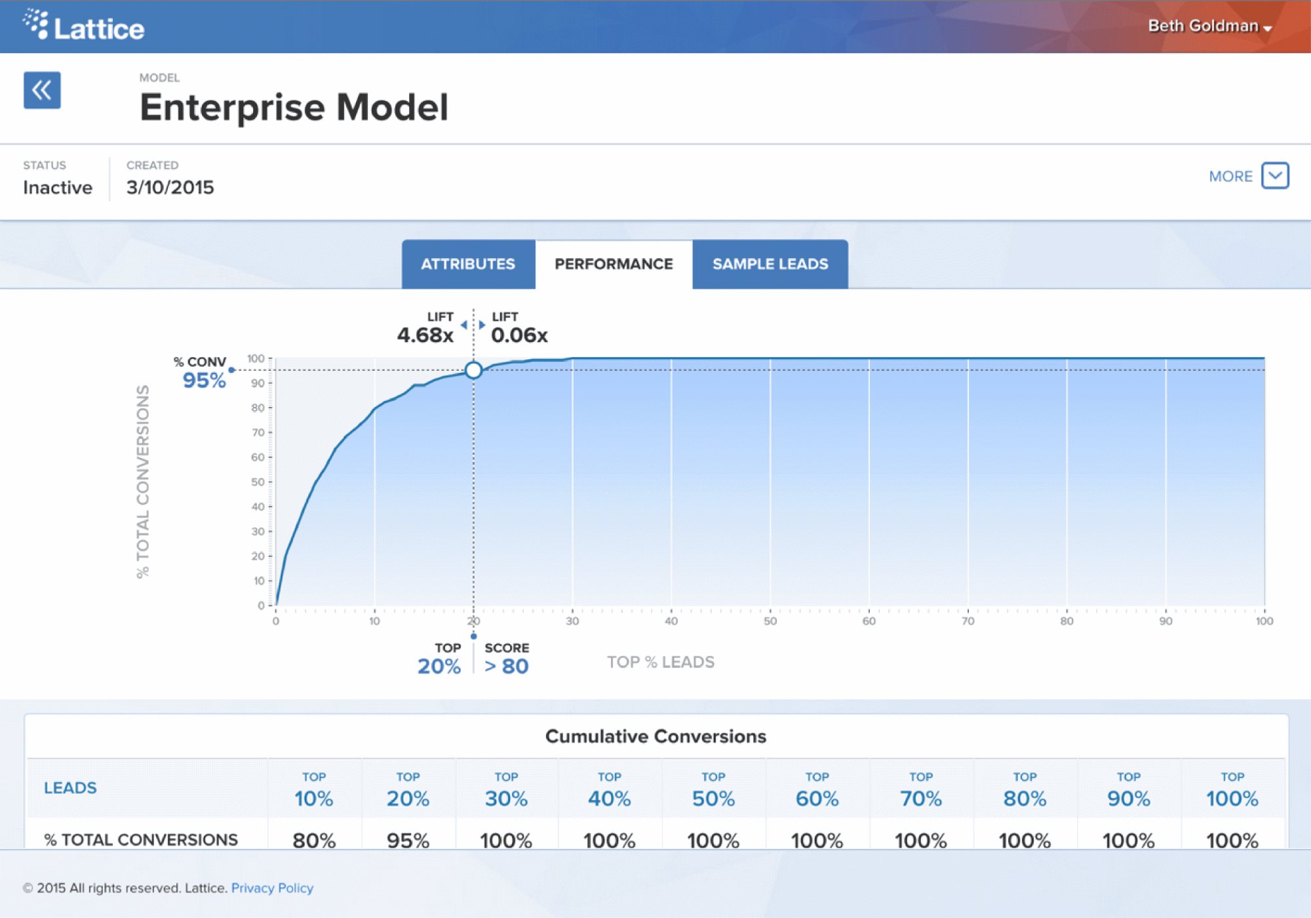The height and width of the screenshot is (918, 1311).
Task: Click the TOP 70% column header
Action: tap(921, 790)
